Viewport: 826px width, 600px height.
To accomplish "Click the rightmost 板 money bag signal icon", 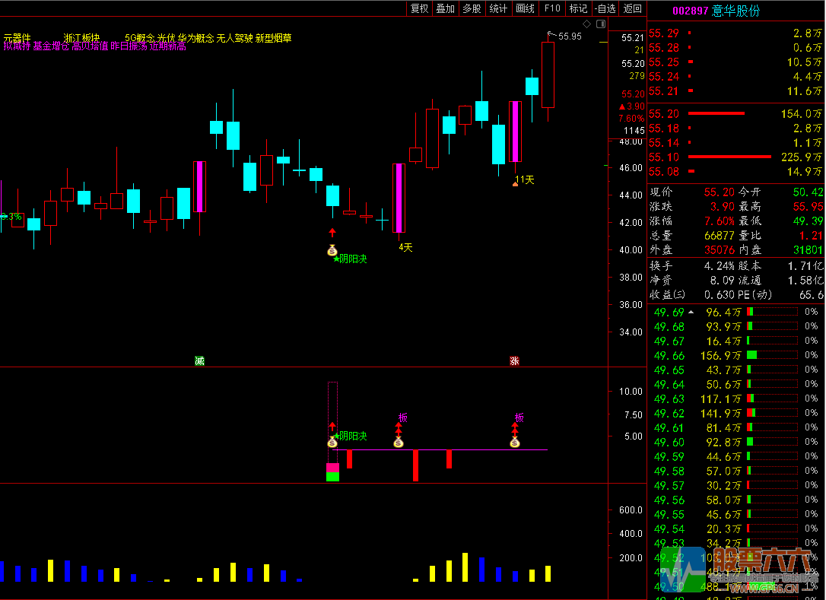I will (x=515, y=443).
